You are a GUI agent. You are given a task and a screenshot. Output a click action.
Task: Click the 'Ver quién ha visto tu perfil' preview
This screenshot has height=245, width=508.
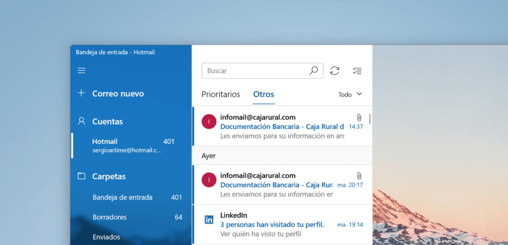point(261,233)
